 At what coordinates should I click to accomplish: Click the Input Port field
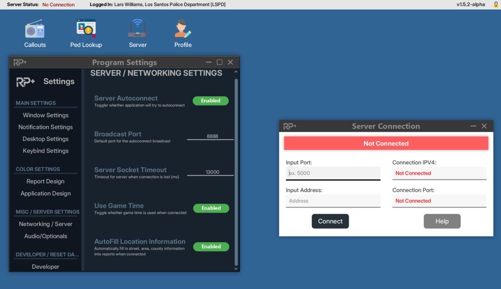333,173
